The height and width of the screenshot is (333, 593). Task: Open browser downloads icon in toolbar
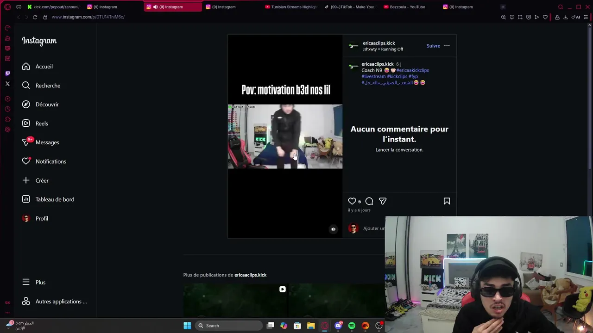click(x=565, y=17)
